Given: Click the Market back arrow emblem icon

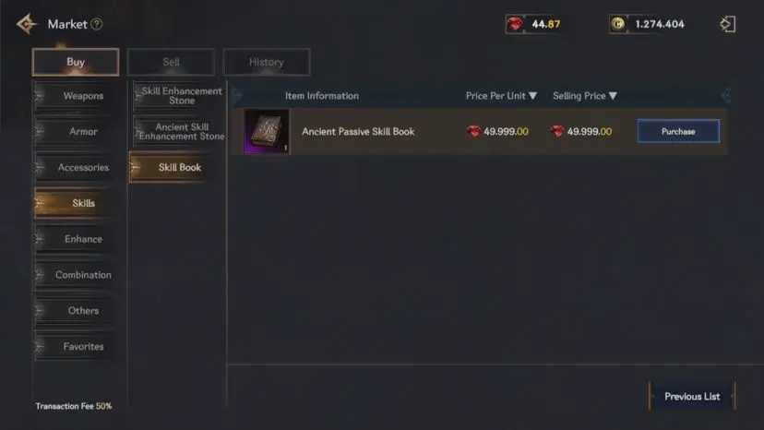Looking at the screenshot, I should tap(27, 24).
